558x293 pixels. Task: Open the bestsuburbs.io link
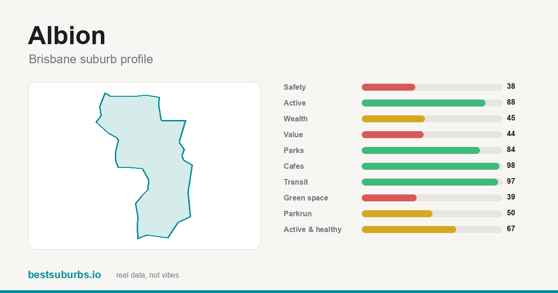(x=64, y=274)
